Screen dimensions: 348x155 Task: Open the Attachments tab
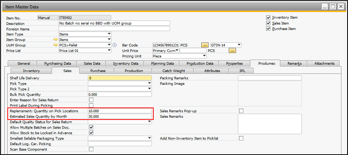tap(324, 63)
